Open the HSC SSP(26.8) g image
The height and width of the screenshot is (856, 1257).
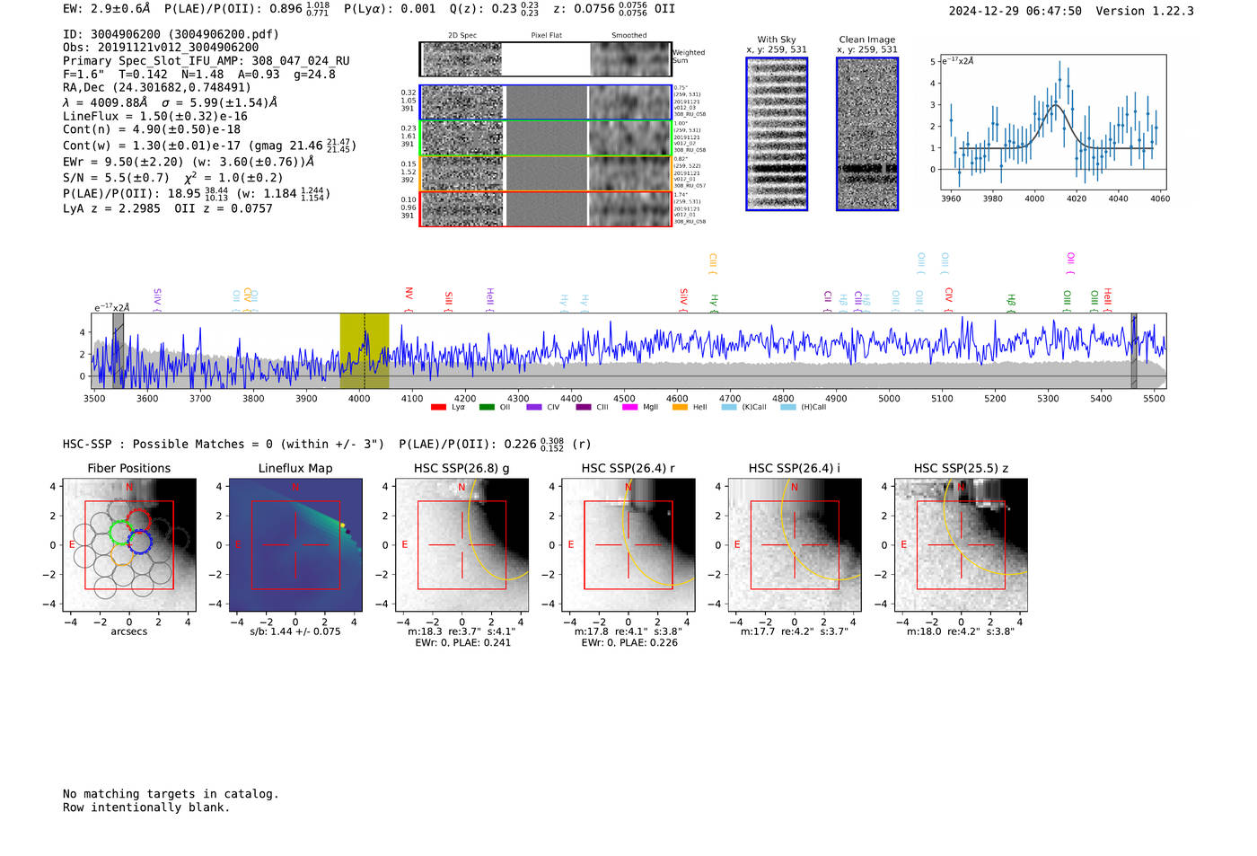[461, 545]
